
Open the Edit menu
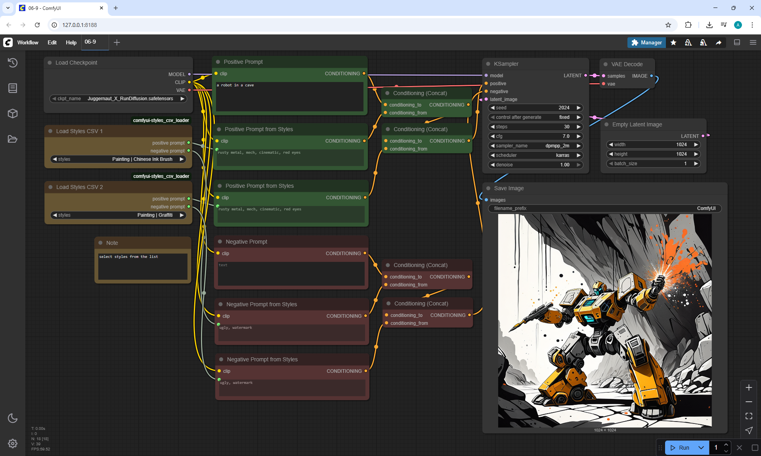coord(52,42)
